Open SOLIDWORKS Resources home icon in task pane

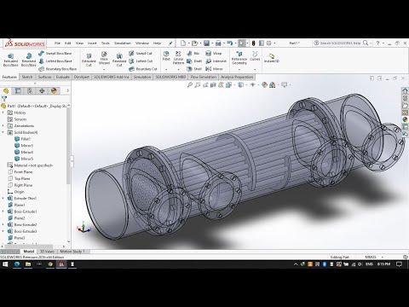click(x=405, y=90)
